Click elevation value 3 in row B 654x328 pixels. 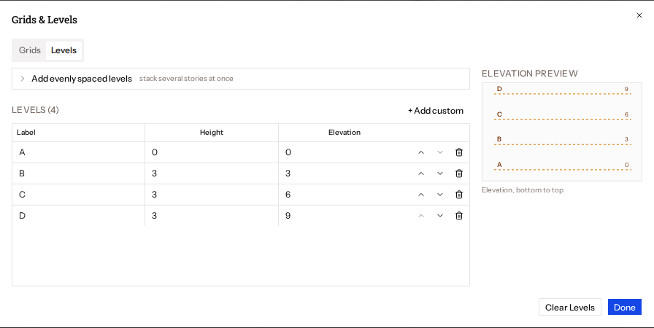pos(288,173)
